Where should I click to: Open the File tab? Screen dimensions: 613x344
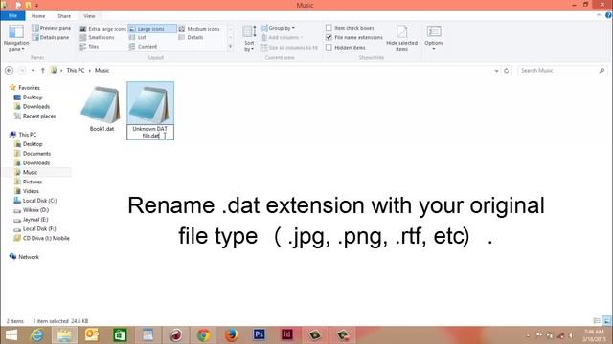[x=12, y=16]
